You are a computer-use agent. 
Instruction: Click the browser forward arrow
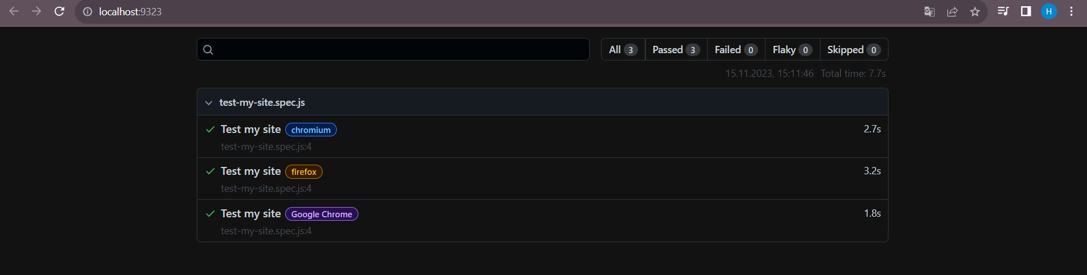point(37,11)
